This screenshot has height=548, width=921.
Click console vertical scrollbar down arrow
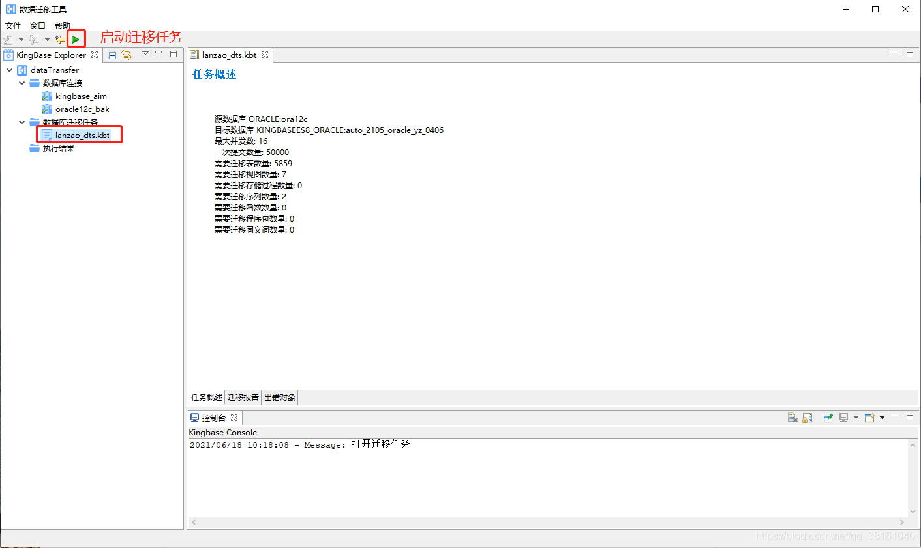pyautogui.click(x=913, y=512)
